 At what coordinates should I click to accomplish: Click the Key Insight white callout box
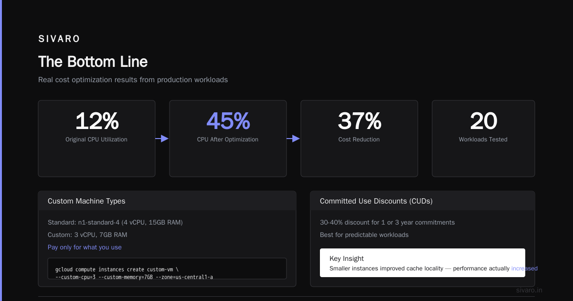(x=423, y=263)
